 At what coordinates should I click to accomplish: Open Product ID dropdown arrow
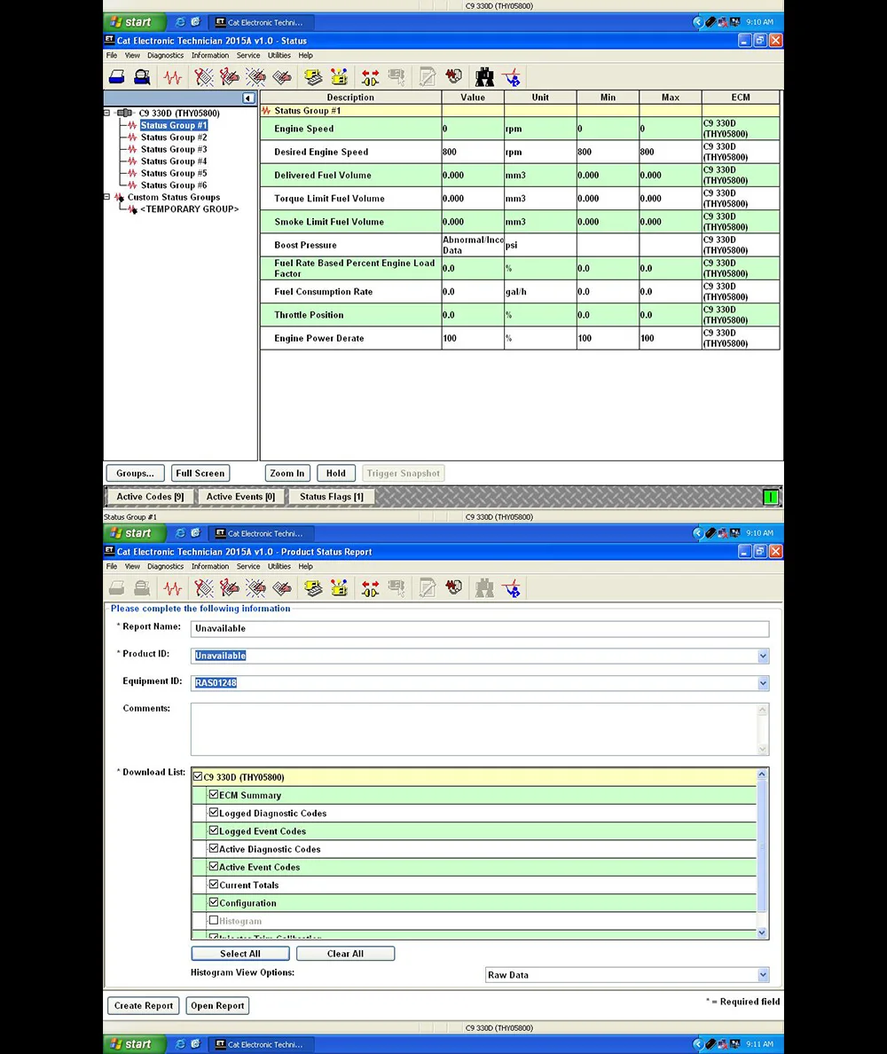tap(763, 656)
